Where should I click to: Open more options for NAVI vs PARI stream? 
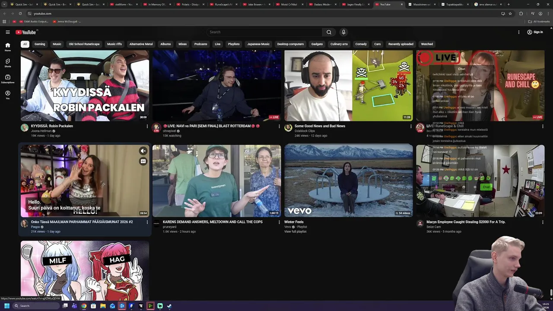(x=279, y=127)
